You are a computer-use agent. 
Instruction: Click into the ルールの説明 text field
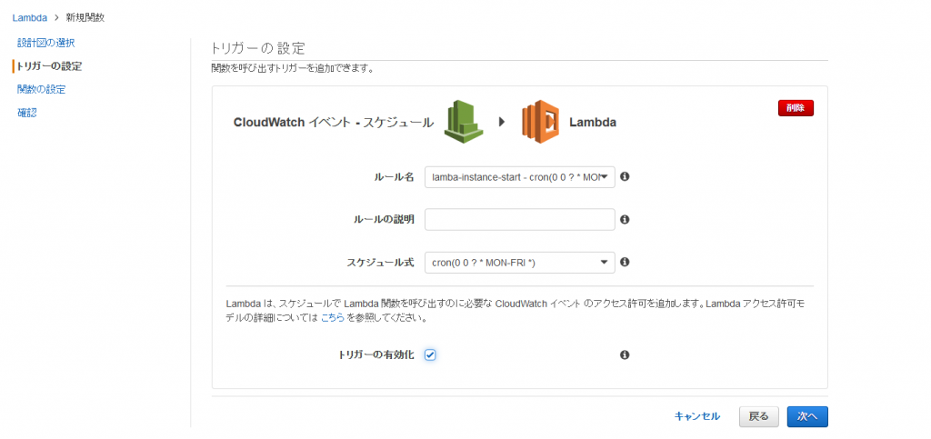(519, 219)
